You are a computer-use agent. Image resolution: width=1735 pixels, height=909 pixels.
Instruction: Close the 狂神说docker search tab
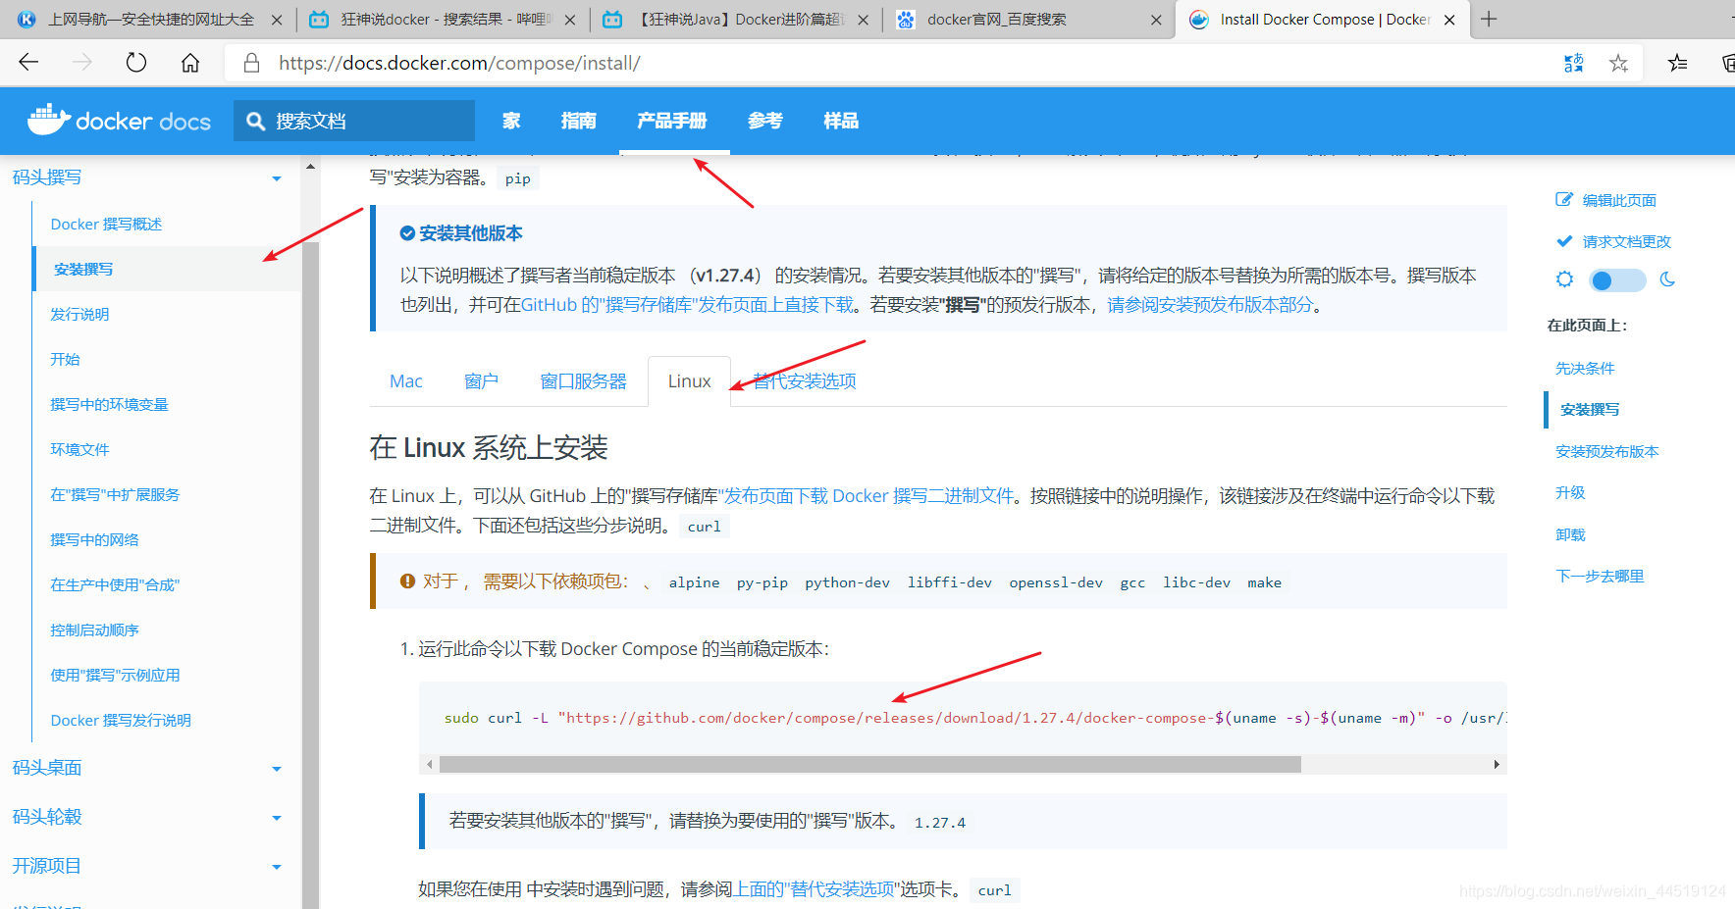(570, 20)
